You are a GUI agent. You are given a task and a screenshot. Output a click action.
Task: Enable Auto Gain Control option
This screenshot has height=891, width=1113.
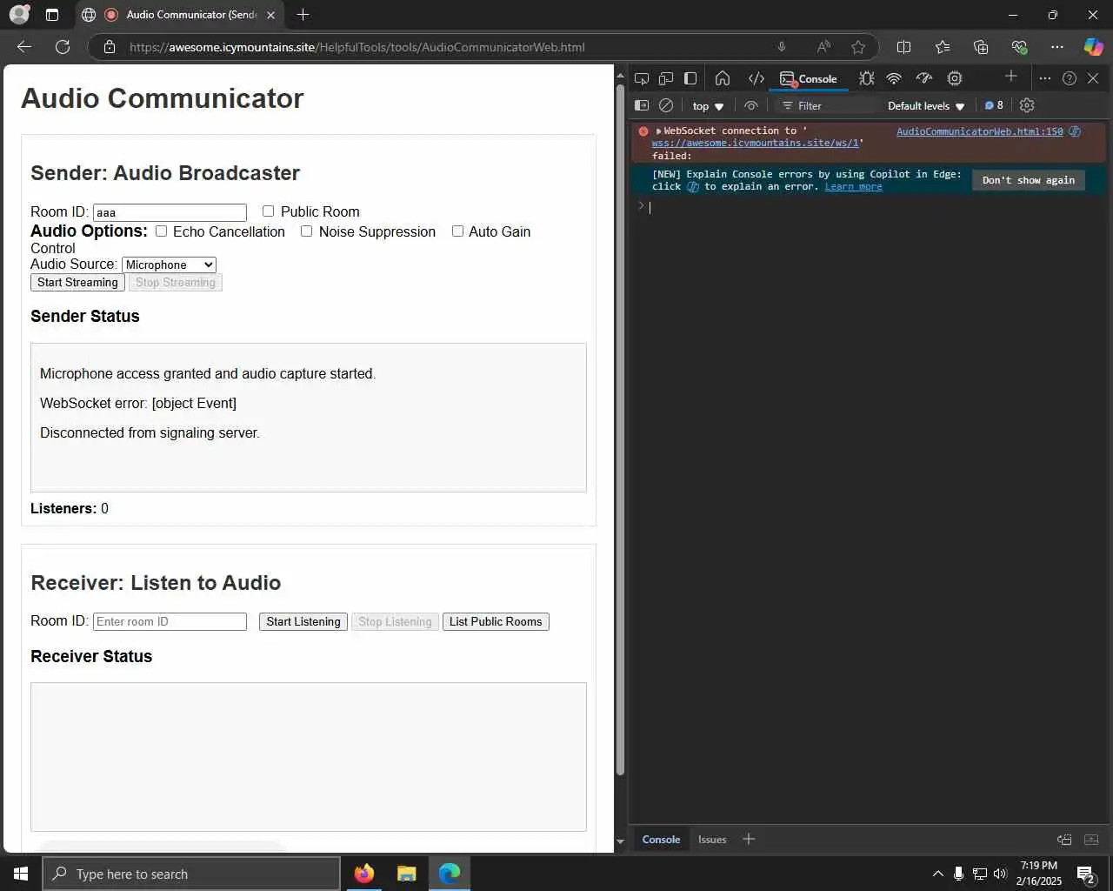457,231
